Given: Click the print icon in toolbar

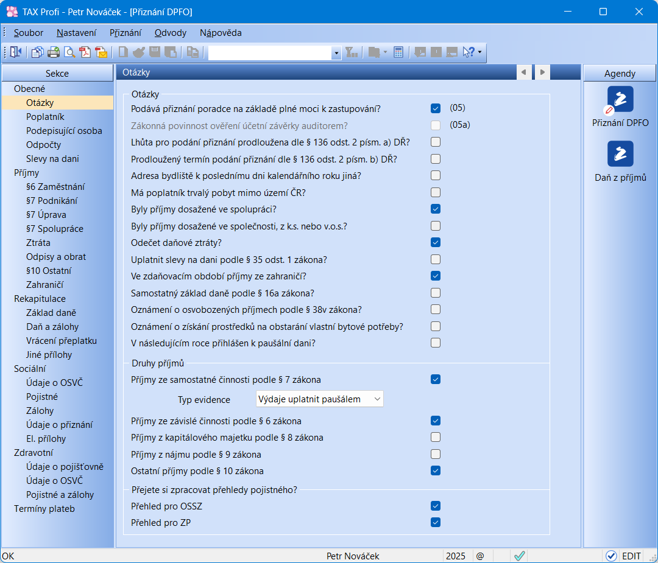Looking at the screenshot, I should (54, 52).
